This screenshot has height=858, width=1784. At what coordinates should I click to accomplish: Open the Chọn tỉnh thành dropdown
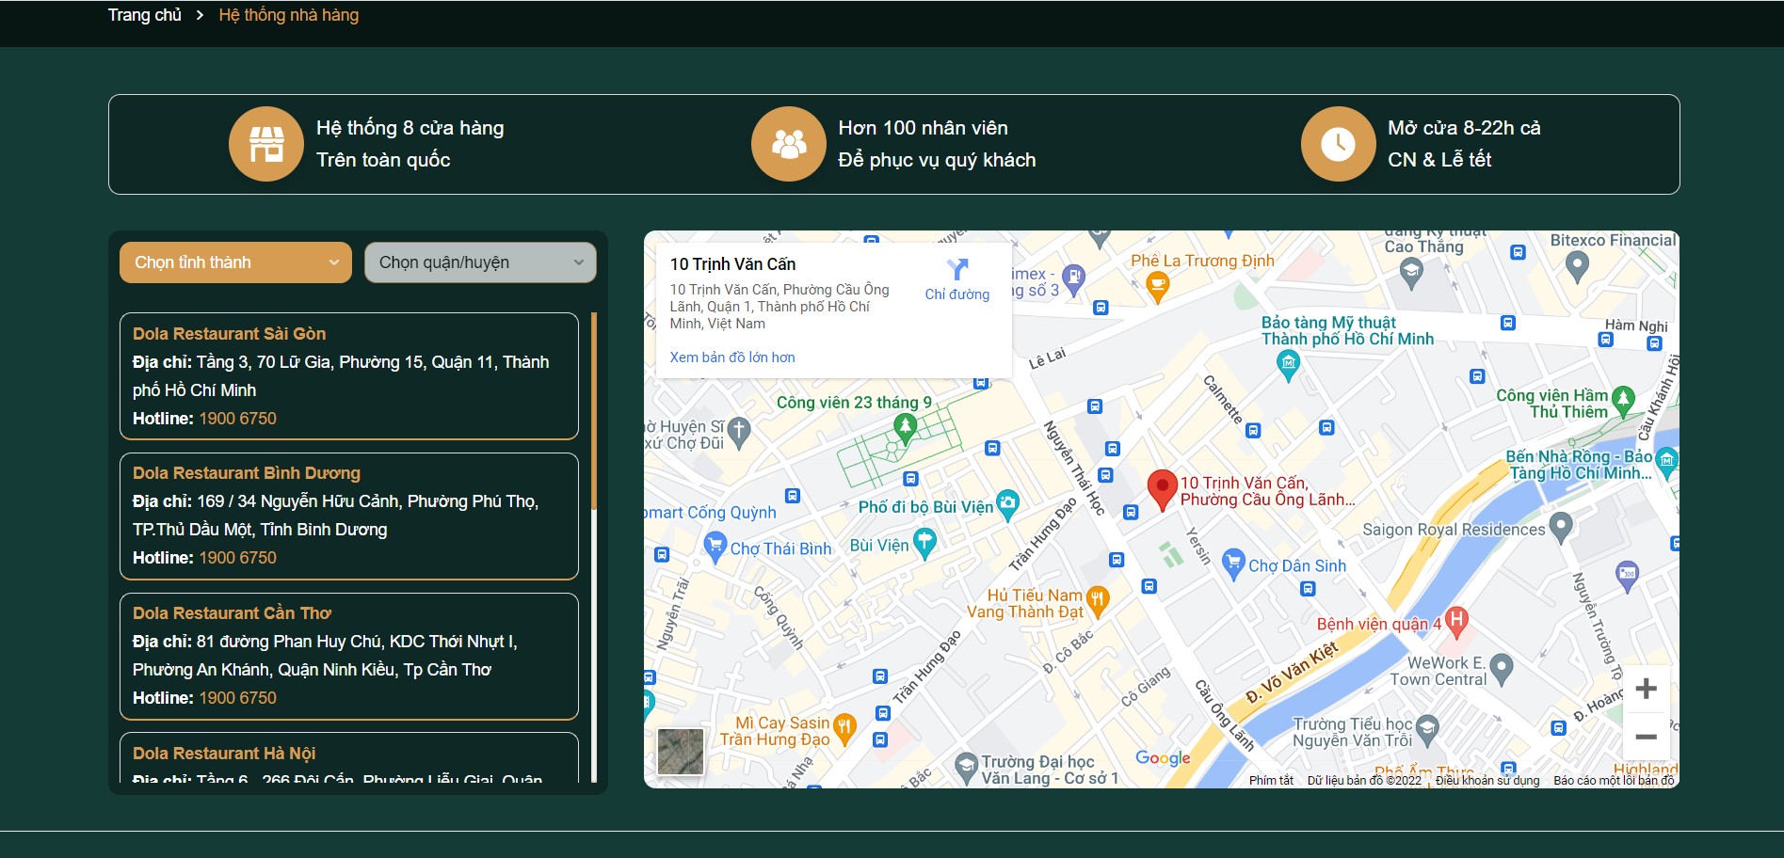[x=235, y=262]
